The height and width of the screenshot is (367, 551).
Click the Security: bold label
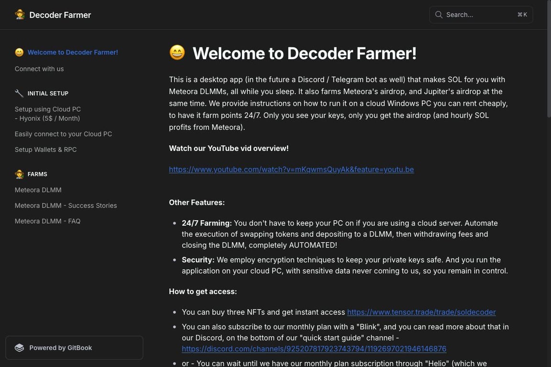pyautogui.click(x=198, y=260)
